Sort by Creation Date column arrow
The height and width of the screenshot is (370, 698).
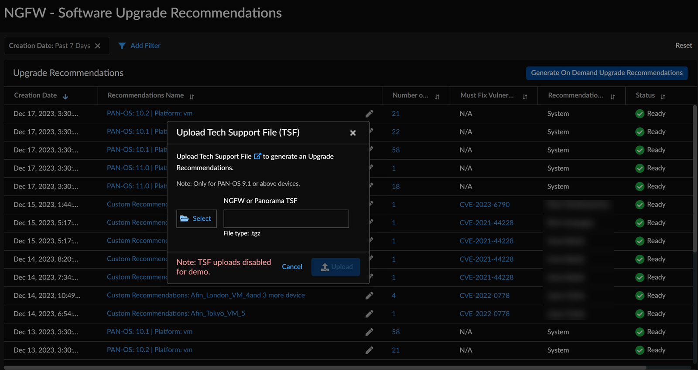pos(65,97)
